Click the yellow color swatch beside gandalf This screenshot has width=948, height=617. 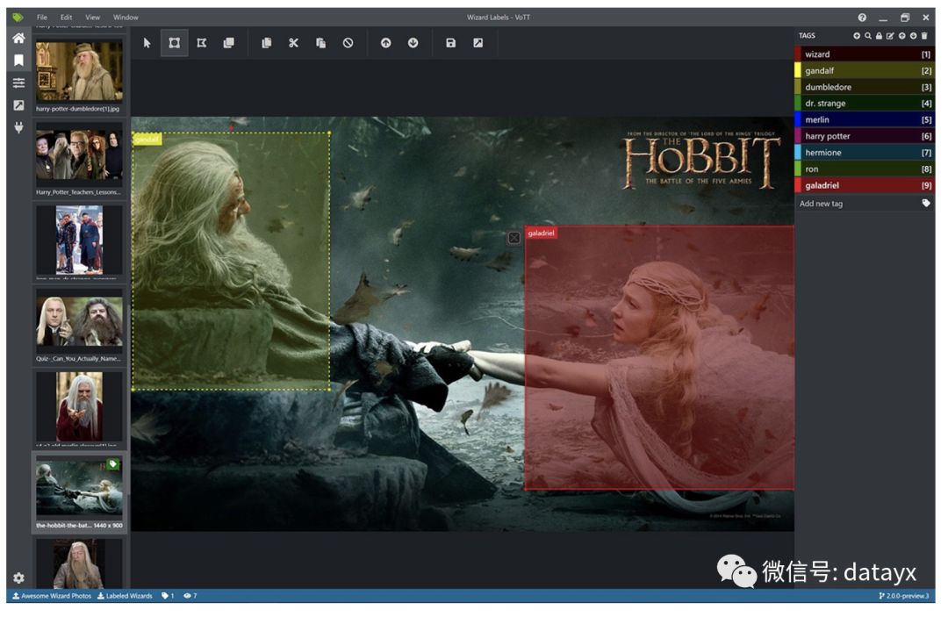pyautogui.click(x=798, y=70)
